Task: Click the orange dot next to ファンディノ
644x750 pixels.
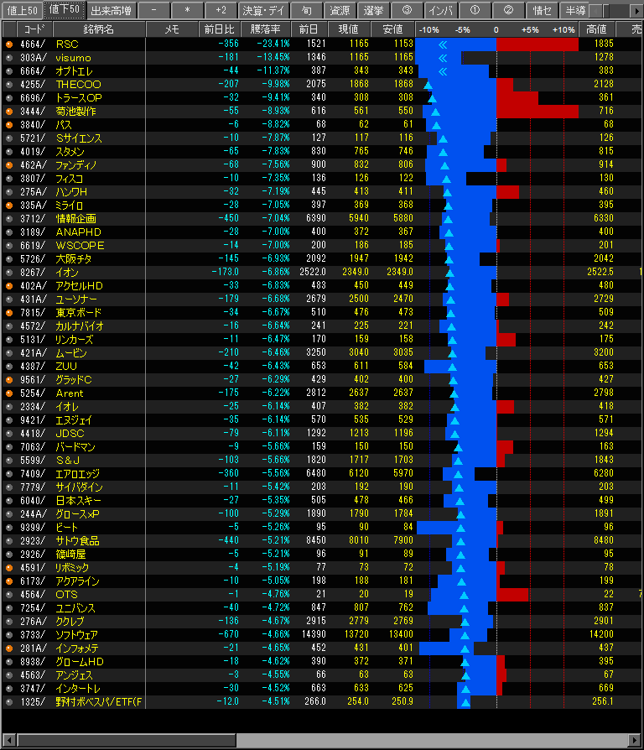Action: (9, 164)
